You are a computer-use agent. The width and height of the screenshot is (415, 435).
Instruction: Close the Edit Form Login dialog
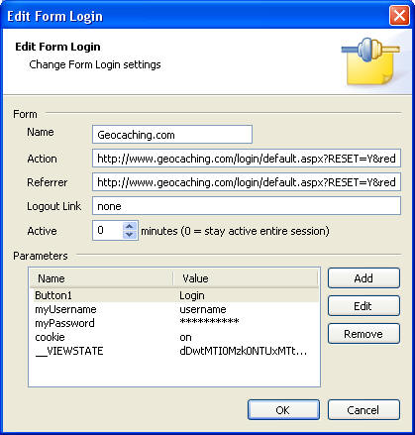(399, 16)
